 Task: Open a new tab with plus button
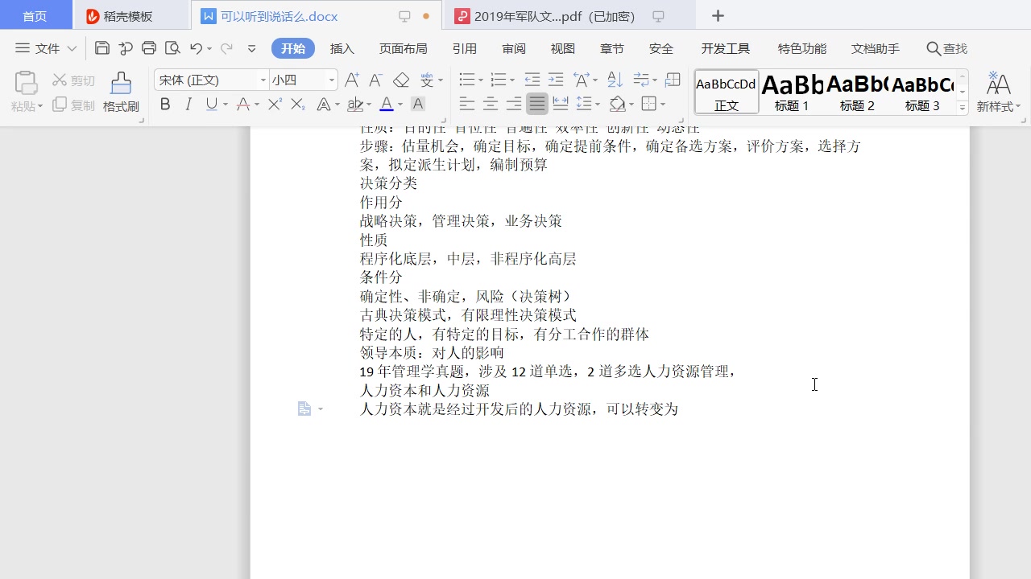718,16
